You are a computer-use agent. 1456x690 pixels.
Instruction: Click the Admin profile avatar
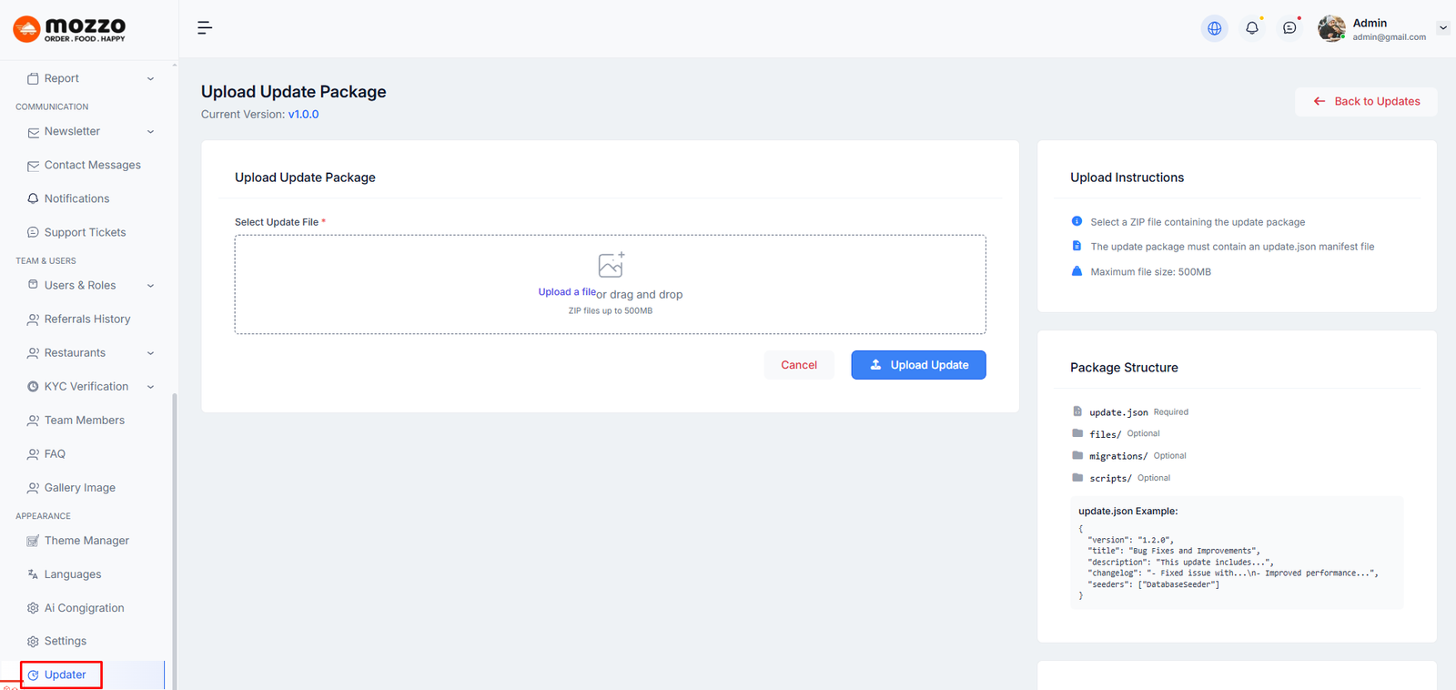[x=1331, y=28]
